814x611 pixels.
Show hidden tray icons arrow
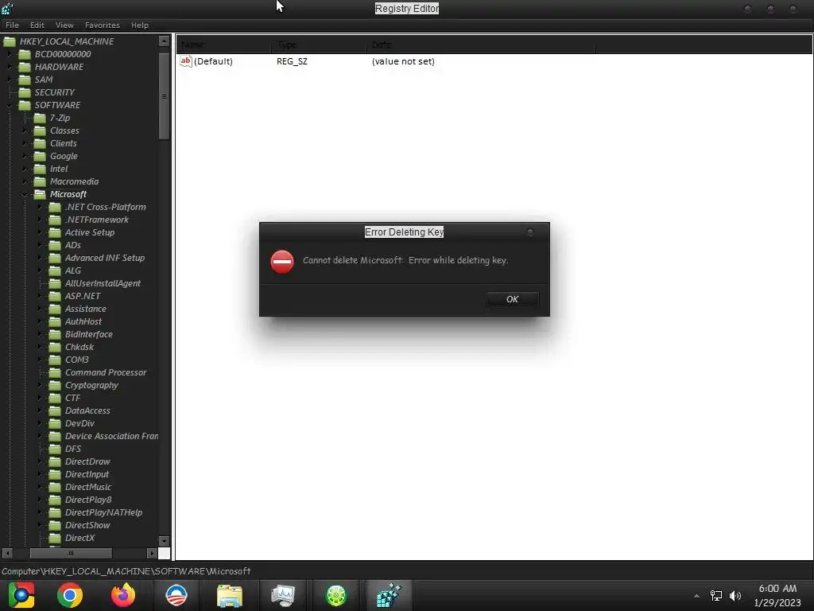click(x=696, y=596)
